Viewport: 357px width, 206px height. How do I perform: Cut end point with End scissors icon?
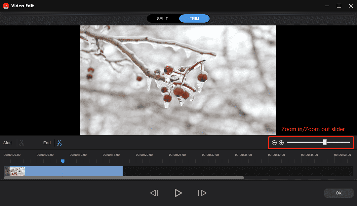(59, 143)
